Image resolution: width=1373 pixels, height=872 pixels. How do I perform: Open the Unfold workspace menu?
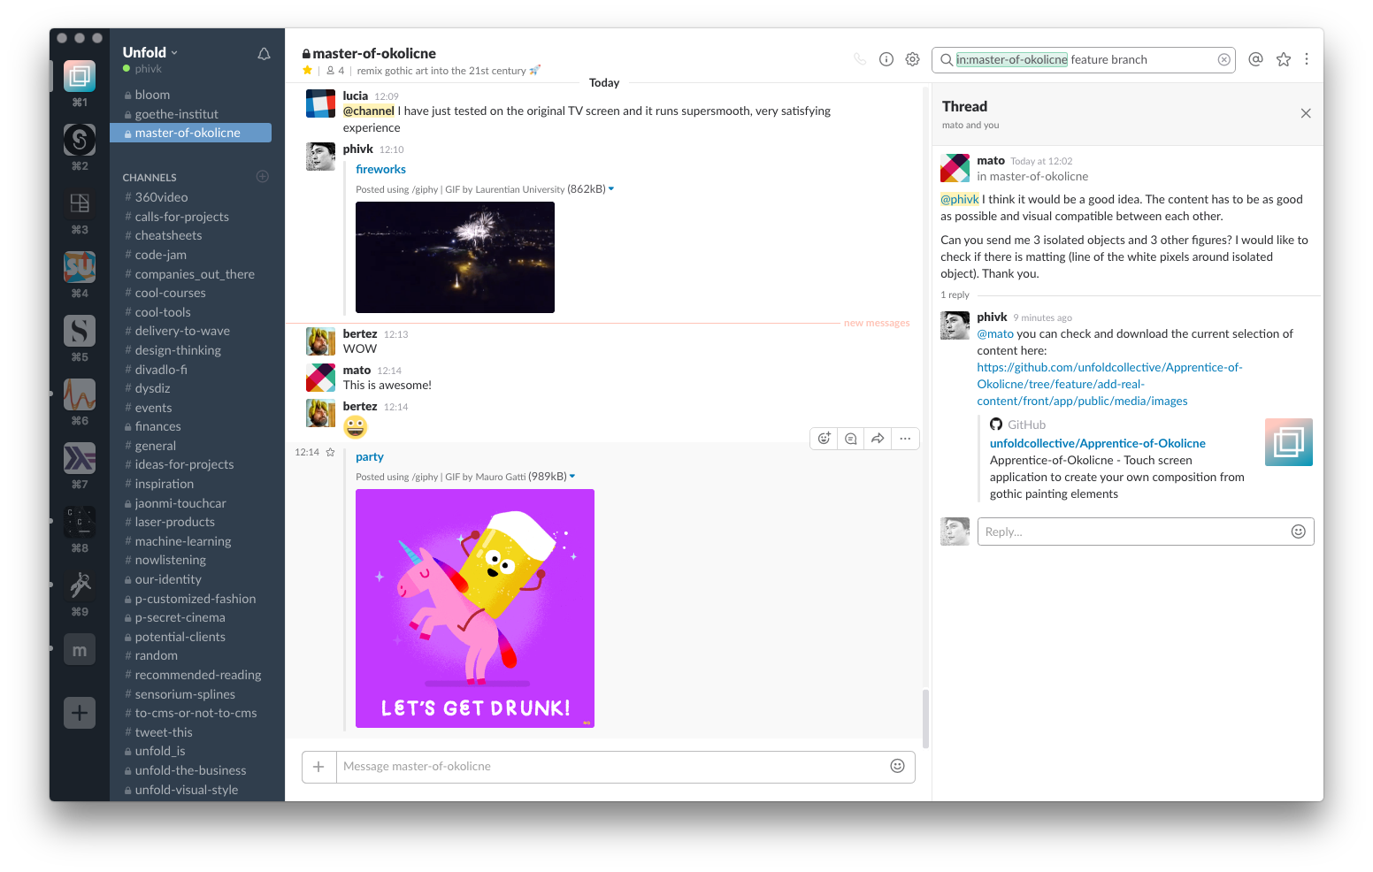[150, 53]
